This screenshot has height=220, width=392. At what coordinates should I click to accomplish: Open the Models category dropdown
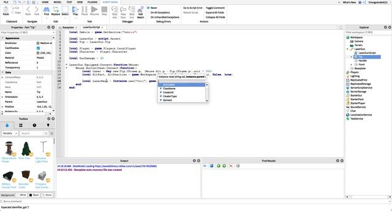[10, 133]
